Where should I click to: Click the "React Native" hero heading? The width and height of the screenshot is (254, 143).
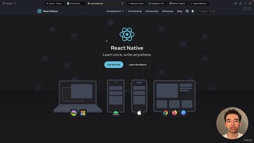click(x=127, y=48)
